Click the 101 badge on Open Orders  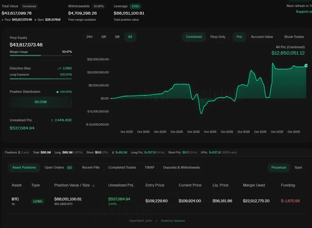70,168
